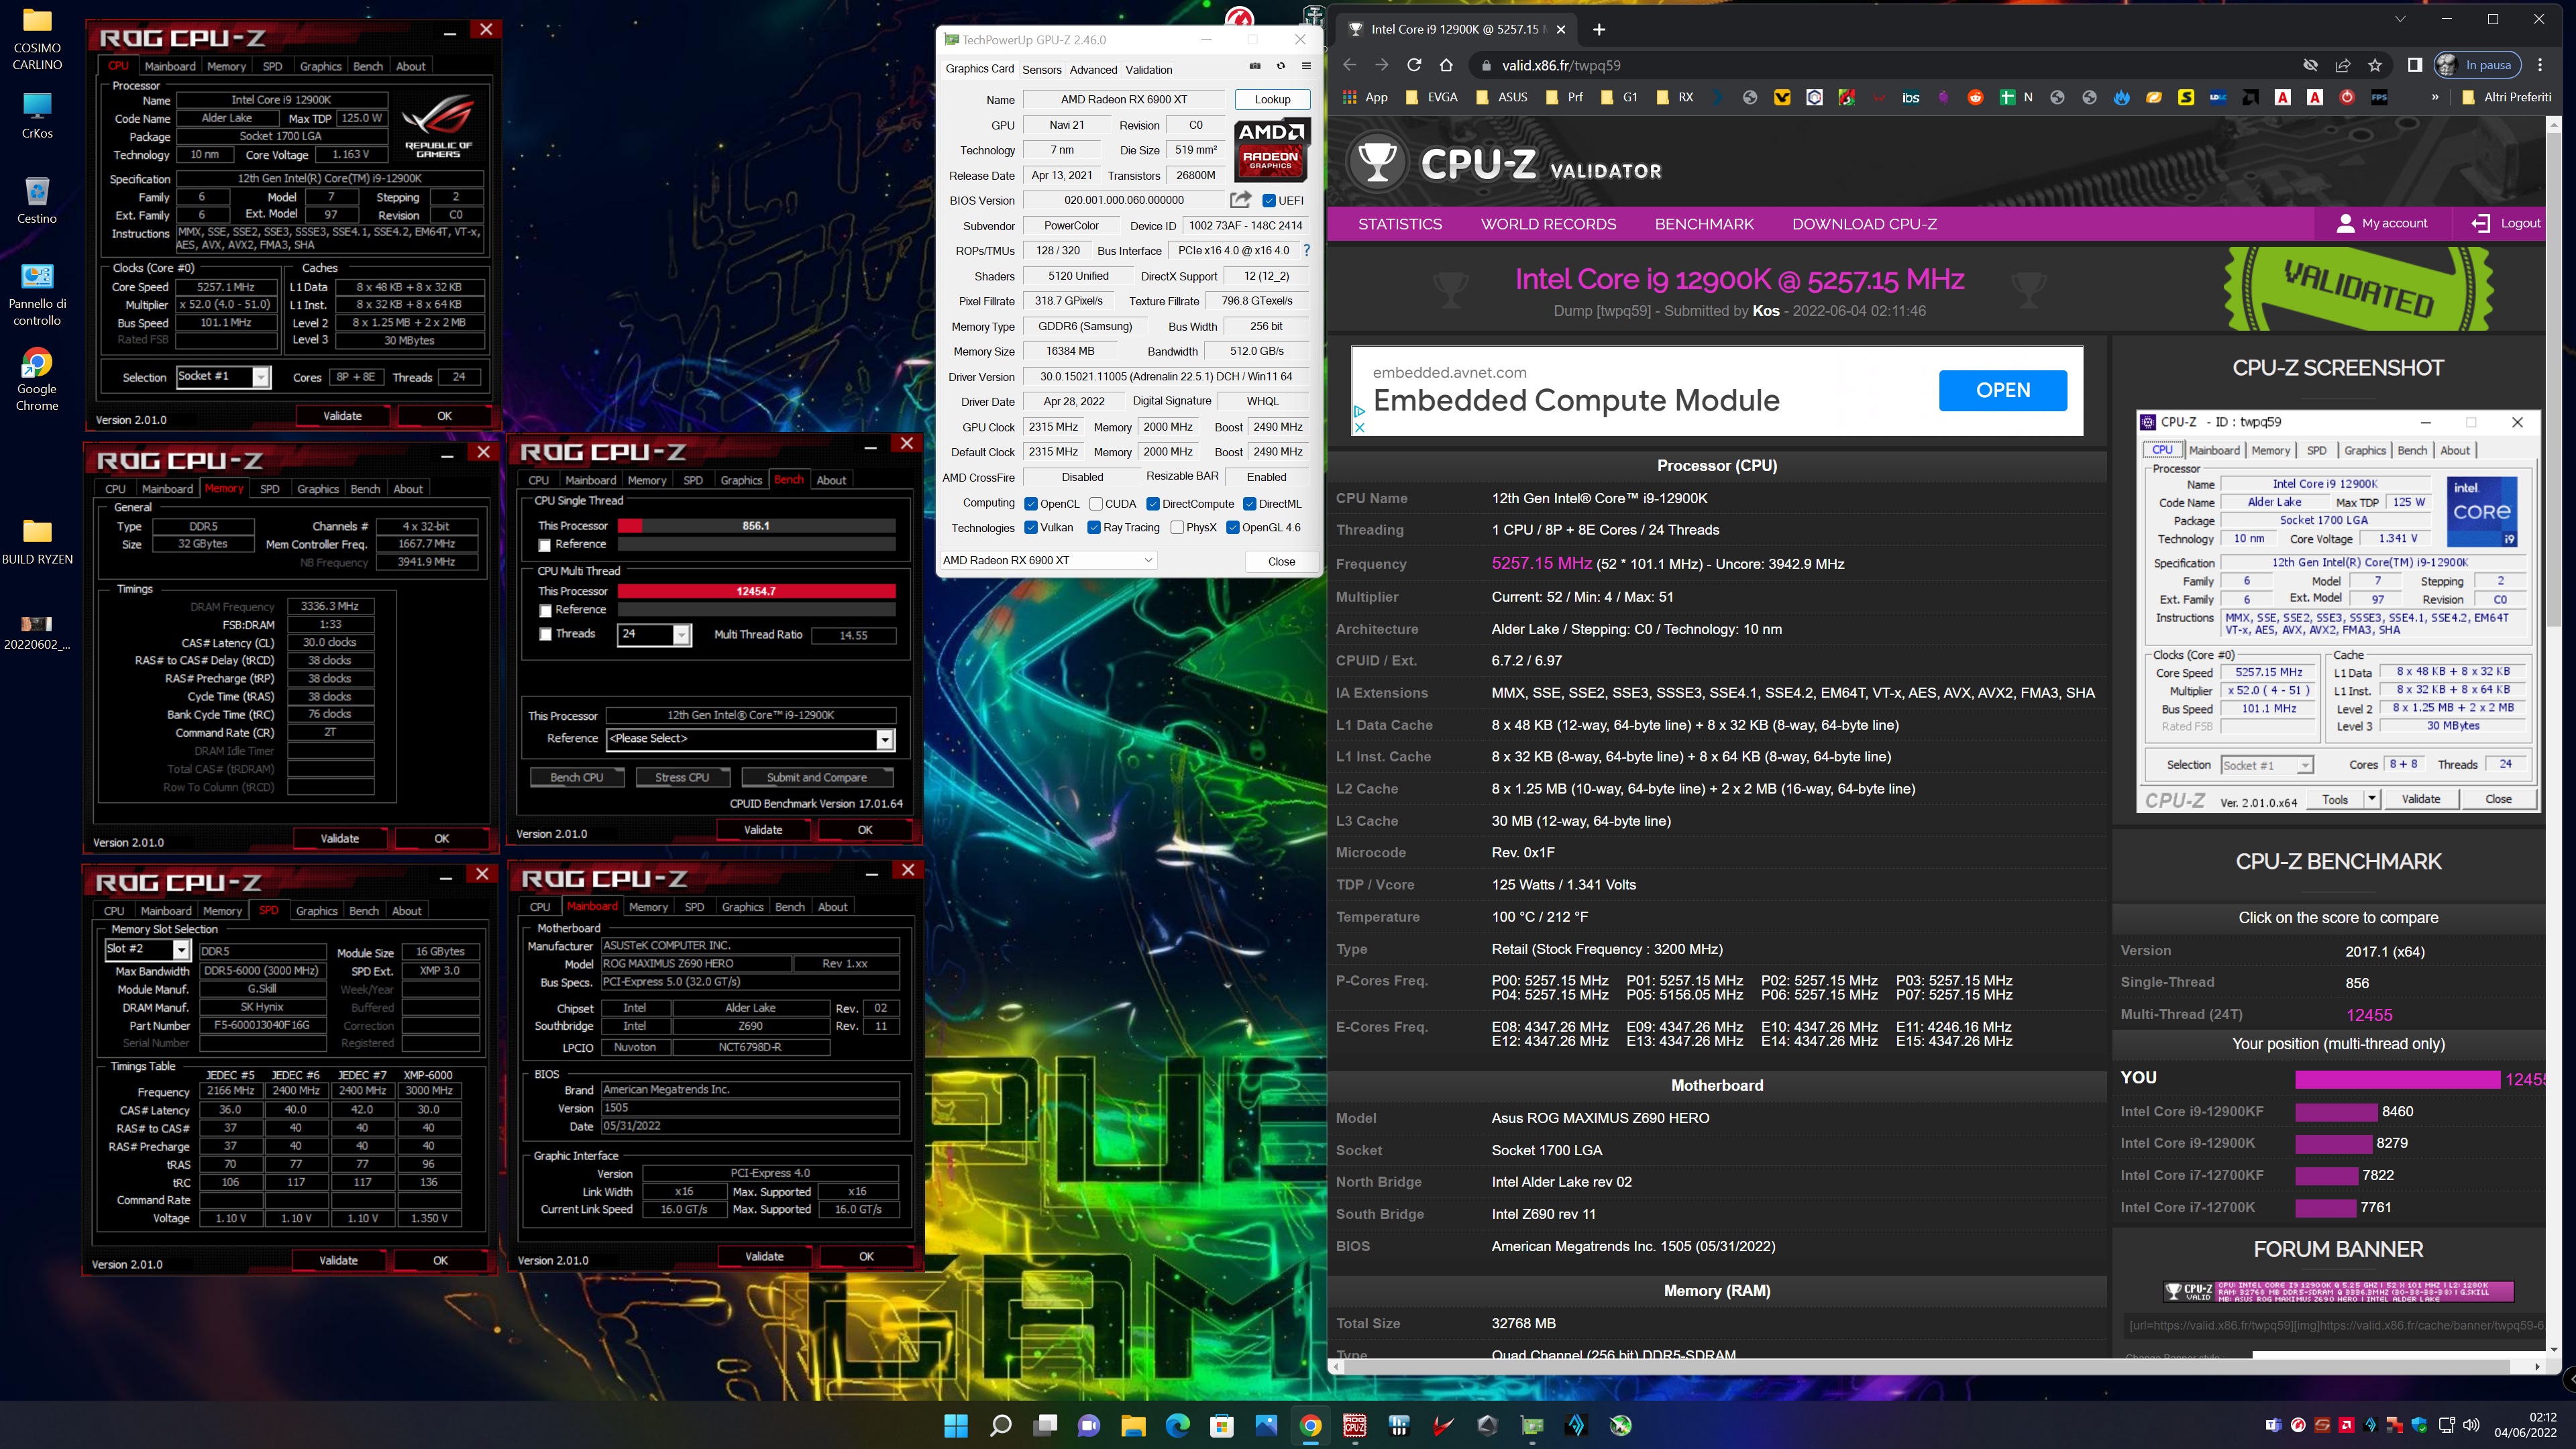Image resolution: width=2576 pixels, height=1449 pixels.
Task: Open BENCHMARK in the validator menu
Action: [x=1704, y=224]
